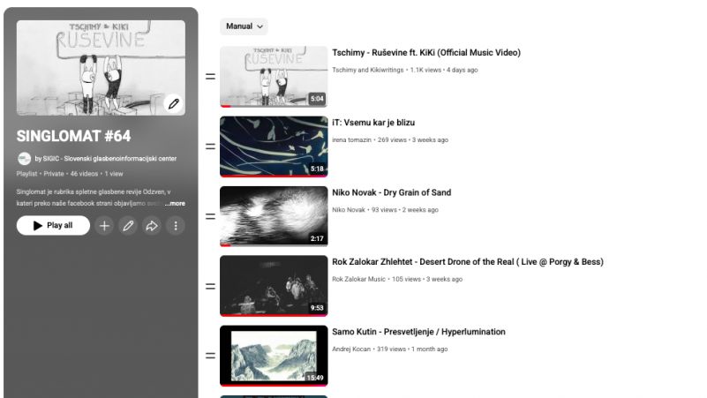The image size is (707, 398).
Task: Visit the irena tomazin channel link
Action: (x=351, y=139)
